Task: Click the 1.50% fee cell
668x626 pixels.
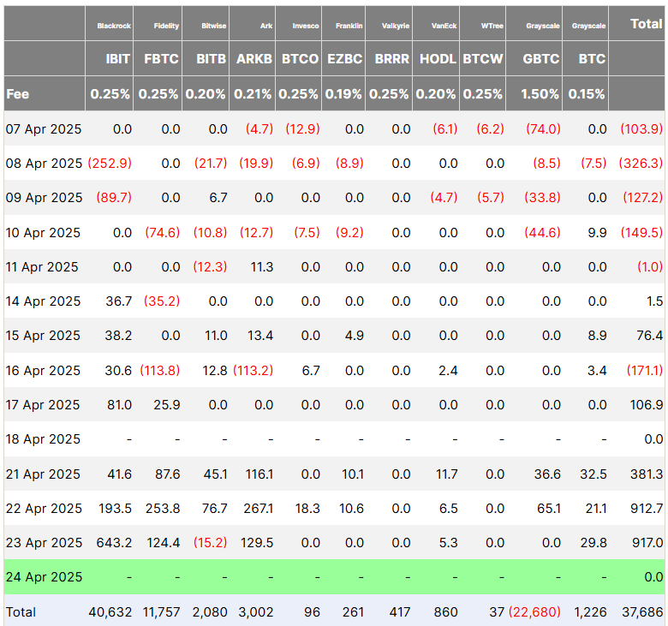Action: tap(540, 93)
